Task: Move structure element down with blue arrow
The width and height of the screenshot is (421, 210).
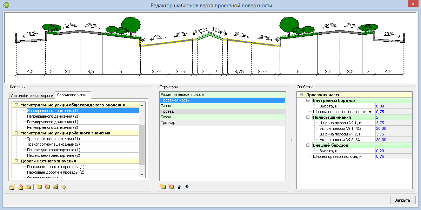Action: tap(187, 187)
